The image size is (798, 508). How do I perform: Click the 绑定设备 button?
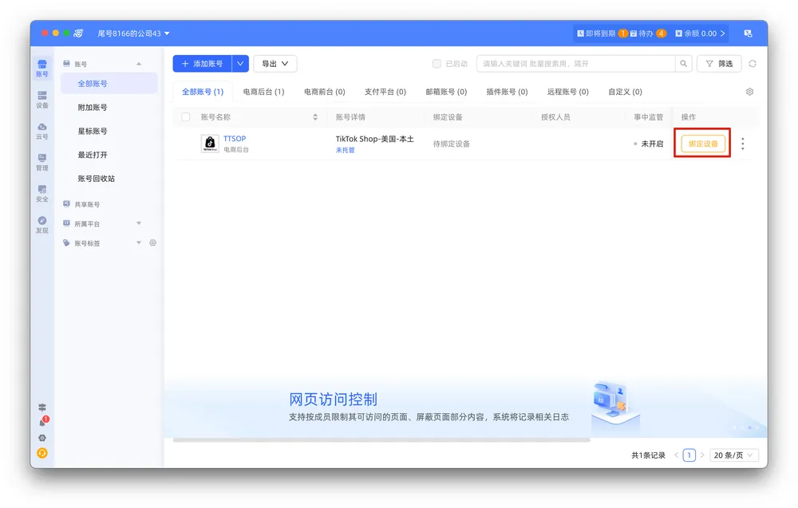coord(703,144)
